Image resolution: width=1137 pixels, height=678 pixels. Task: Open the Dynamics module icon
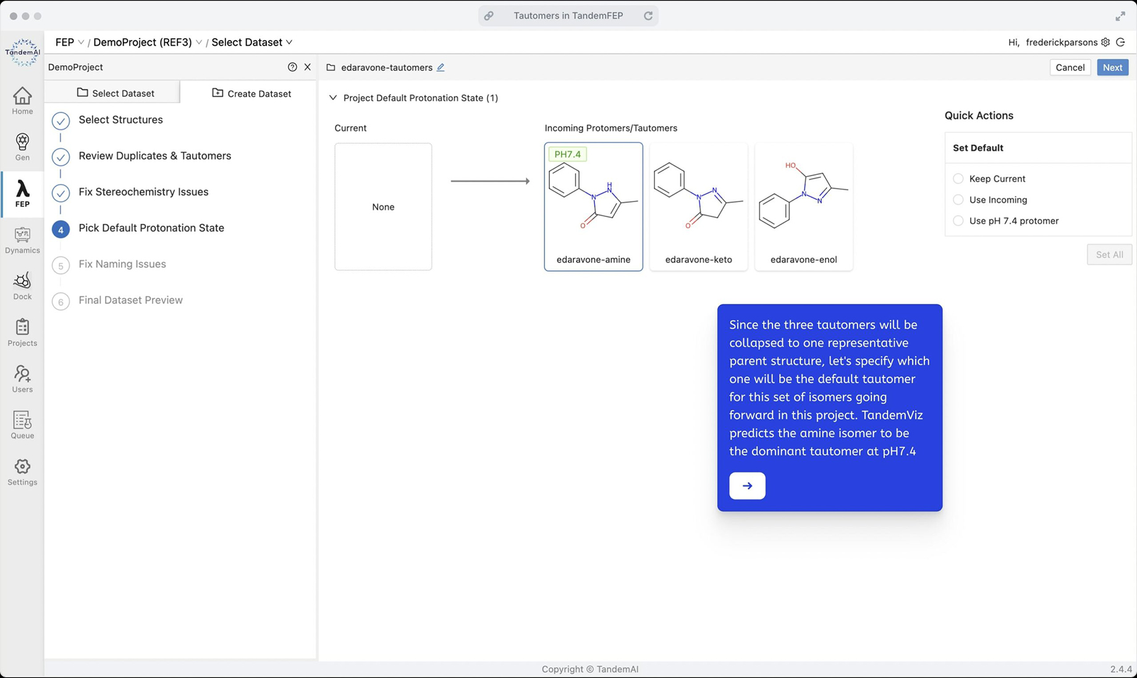tap(22, 240)
